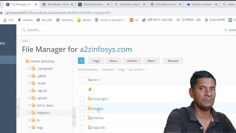Open the Goods & Services bookmark
The image size is (236, 133).
110,20
